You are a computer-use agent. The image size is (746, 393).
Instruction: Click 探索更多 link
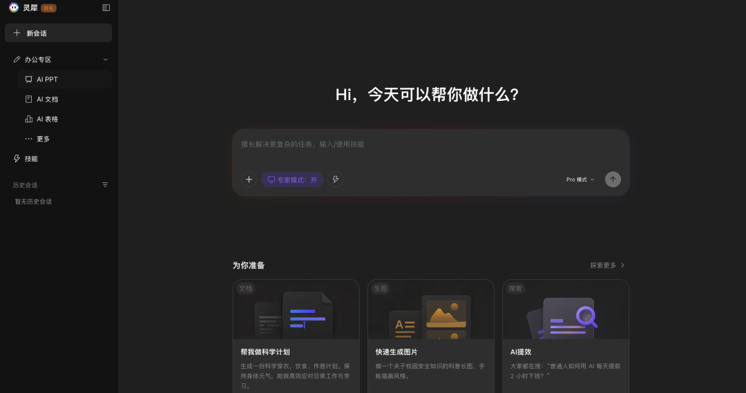click(x=607, y=265)
